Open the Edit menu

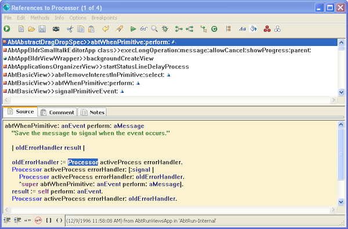21,18
